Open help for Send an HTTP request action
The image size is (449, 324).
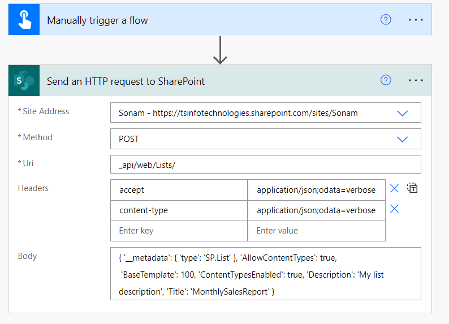(386, 80)
